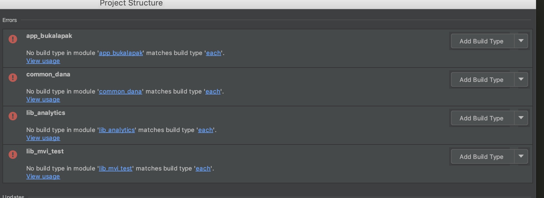Open dropdown arrow for lib_mvi_test build type

click(521, 156)
